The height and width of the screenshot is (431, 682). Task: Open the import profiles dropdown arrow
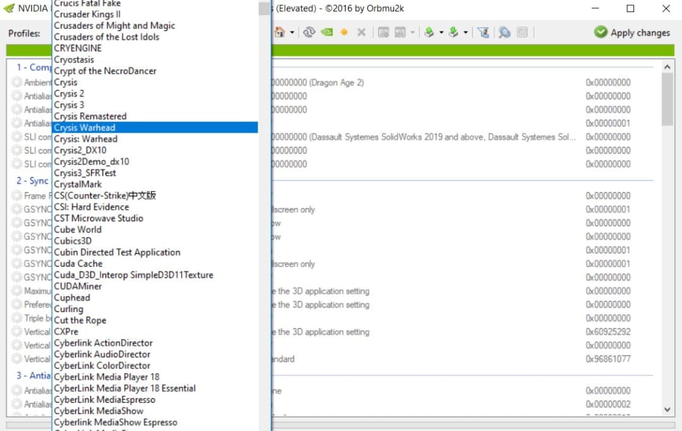(x=465, y=33)
